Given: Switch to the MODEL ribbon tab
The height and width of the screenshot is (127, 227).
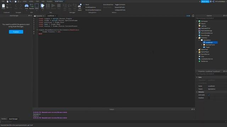Looking at the screenshot, I should [x=31, y=1].
